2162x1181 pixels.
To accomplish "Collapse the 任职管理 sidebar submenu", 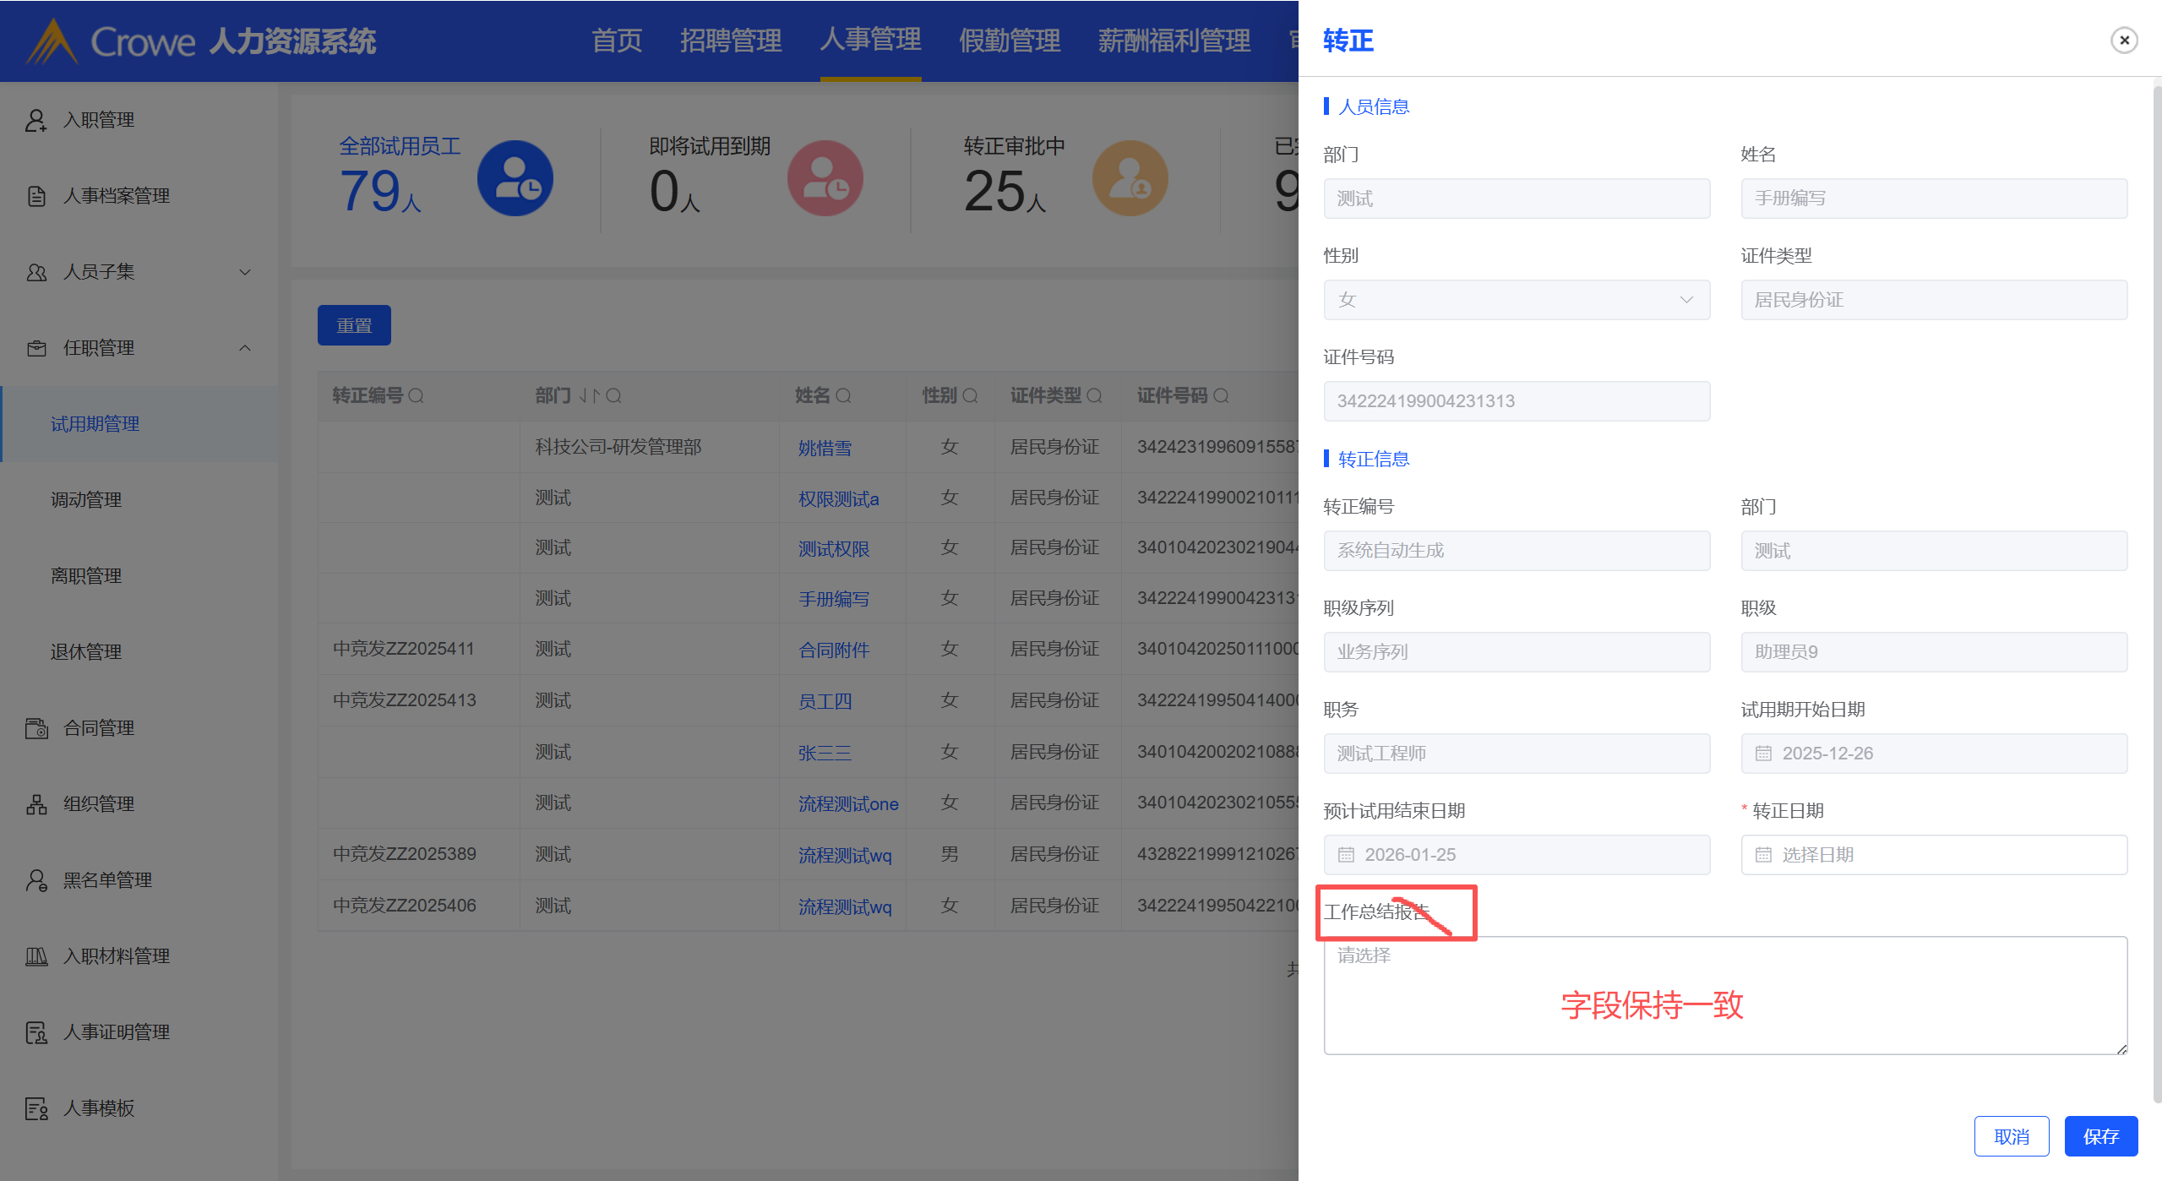I will (x=245, y=348).
